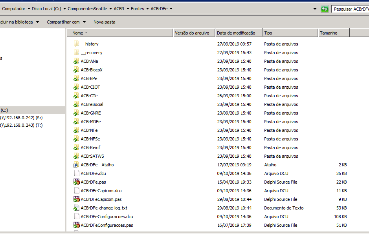Select the ACBrBlocoX folder icon

click(76, 70)
